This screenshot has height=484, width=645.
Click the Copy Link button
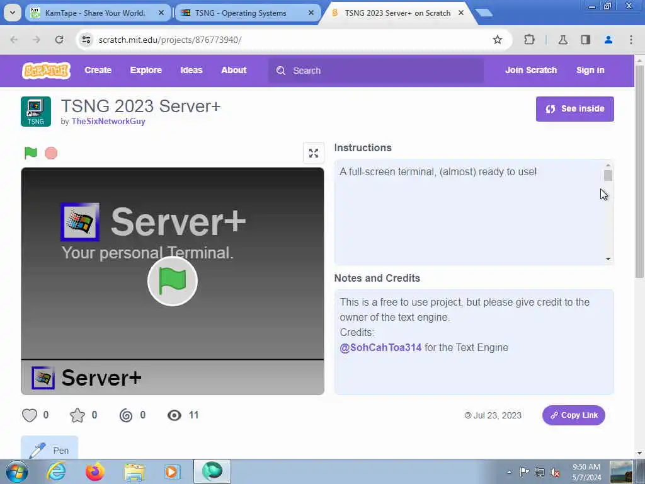tap(573, 415)
